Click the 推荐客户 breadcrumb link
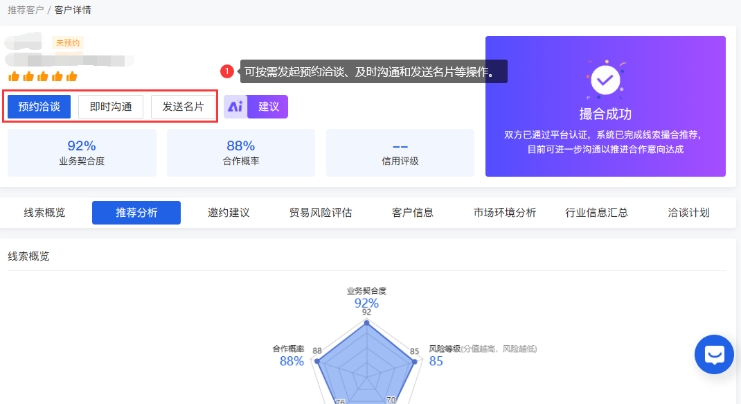741x404 pixels. pyautogui.click(x=26, y=10)
